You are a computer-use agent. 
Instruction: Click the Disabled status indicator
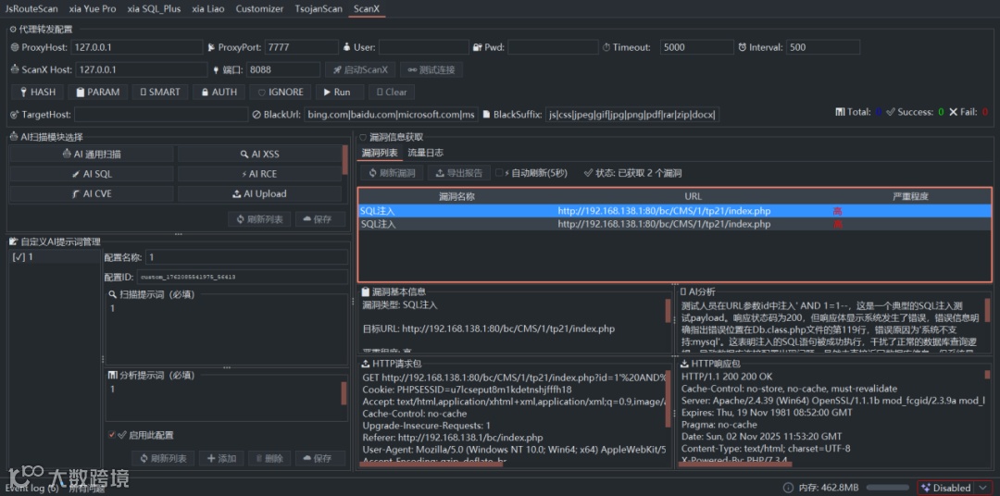pyautogui.click(x=946, y=488)
